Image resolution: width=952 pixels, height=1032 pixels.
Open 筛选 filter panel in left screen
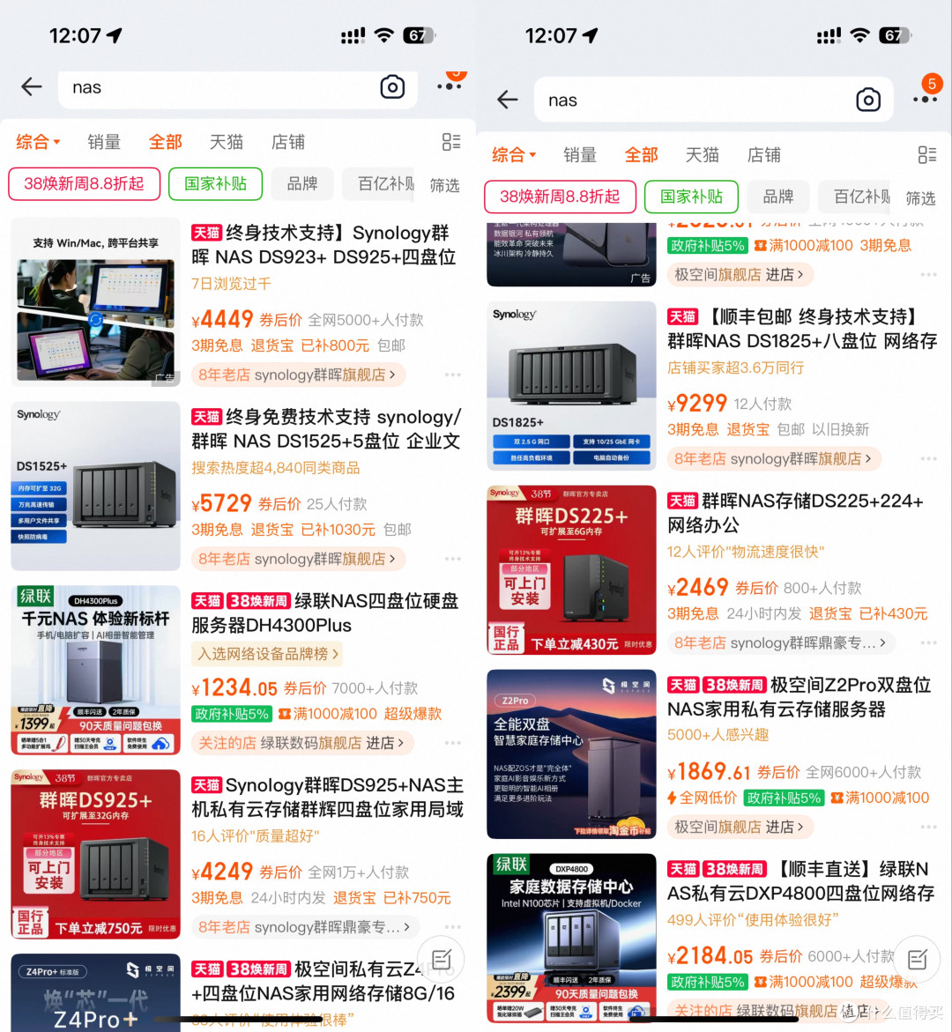pyautogui.click(x=444, y=186)
